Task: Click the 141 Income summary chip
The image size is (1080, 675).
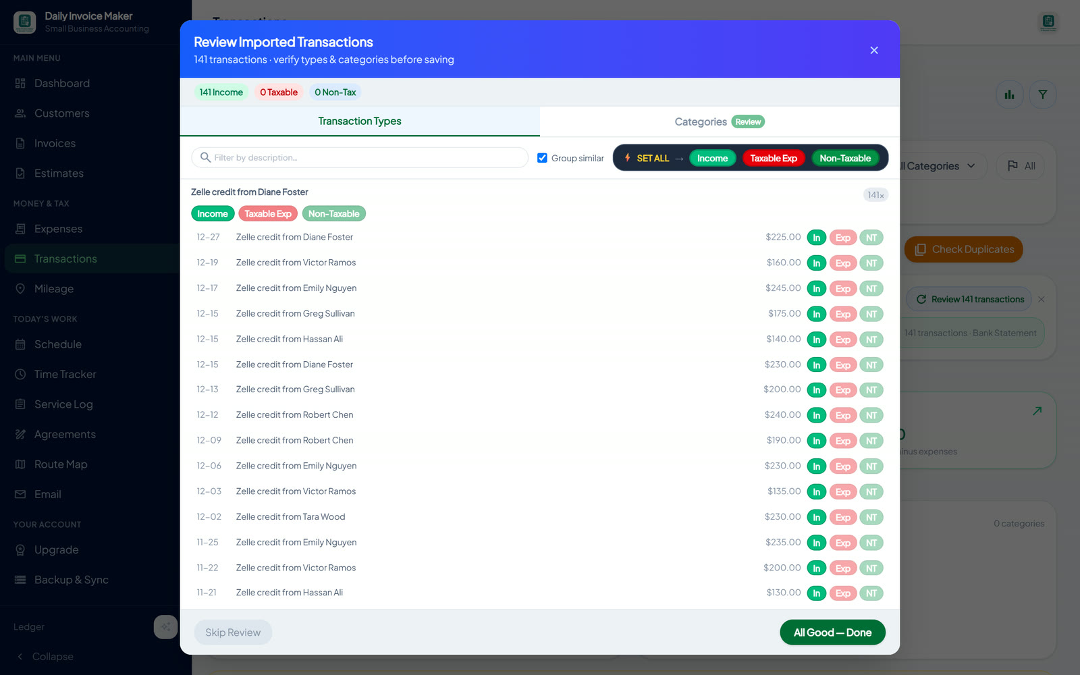Action: [221, 92]
